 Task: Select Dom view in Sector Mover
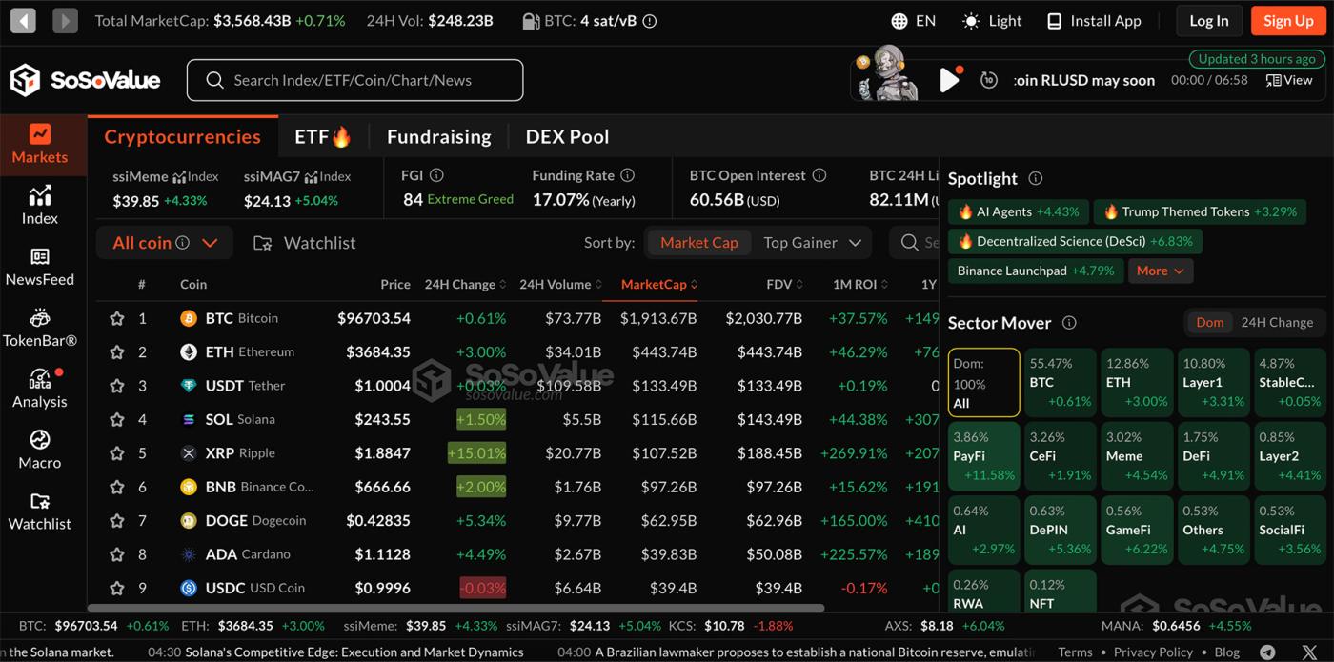pos(1209,322)
